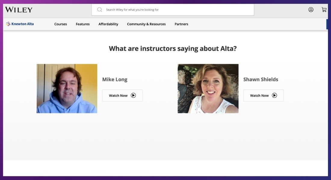Image resolution: width=331 pixels, height=180 pixels.
Task: Click the play icon beside Mike Long
Action: pyautogui.click(x=133, y=95)
